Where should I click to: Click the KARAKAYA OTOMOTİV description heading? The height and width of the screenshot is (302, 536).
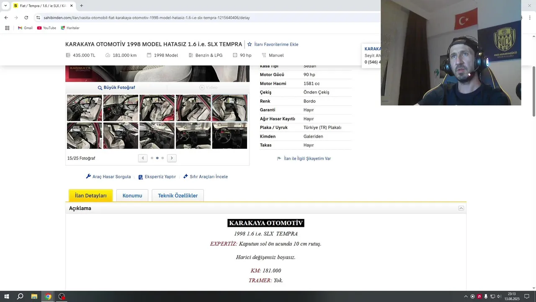[x=266, y=223]
